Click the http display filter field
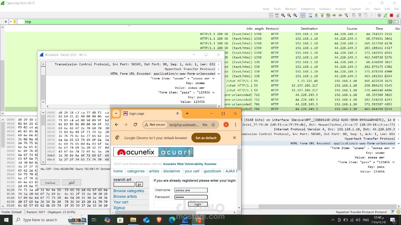401x225 pixels. point(205,22)
